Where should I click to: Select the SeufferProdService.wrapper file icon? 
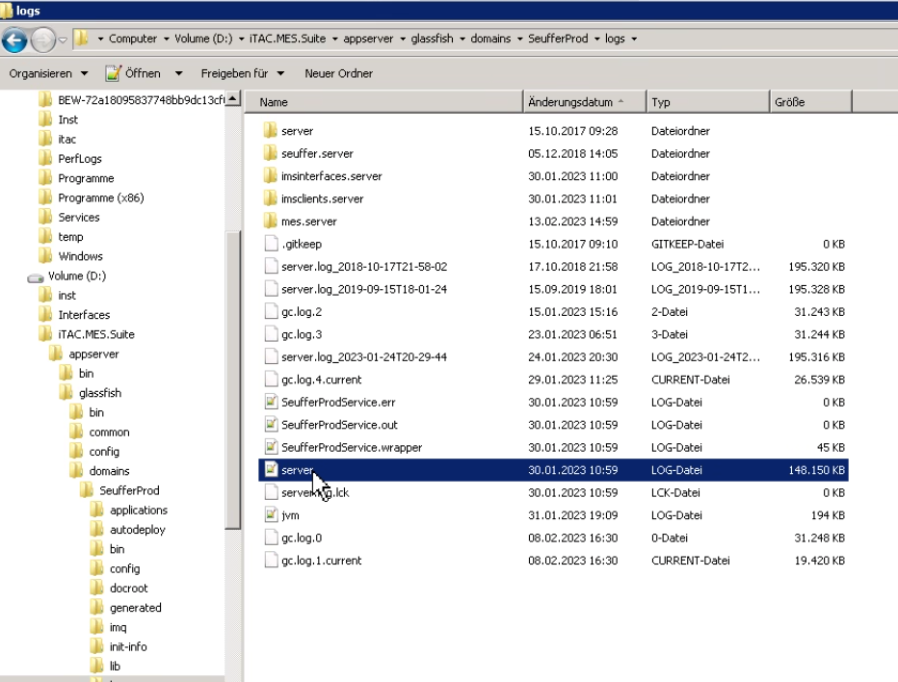coord(271,447)
